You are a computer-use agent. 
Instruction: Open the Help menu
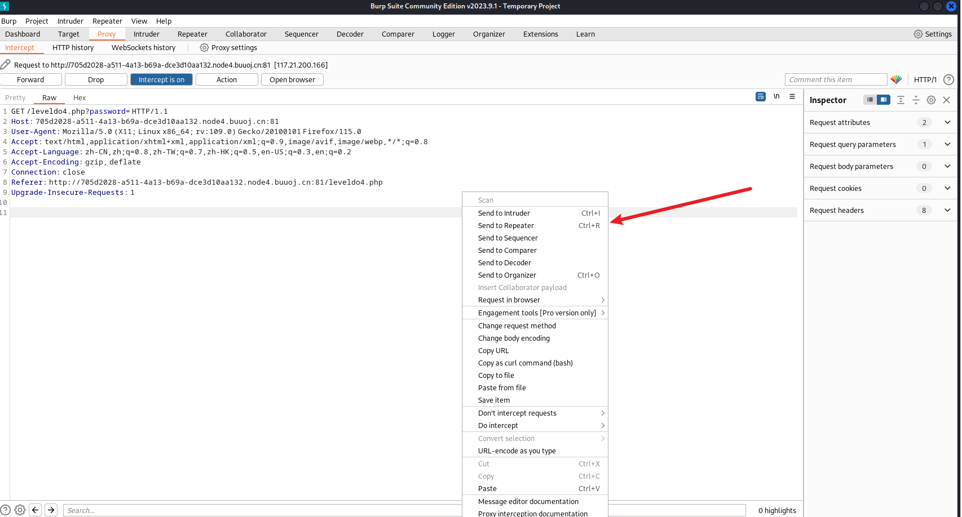164,21
